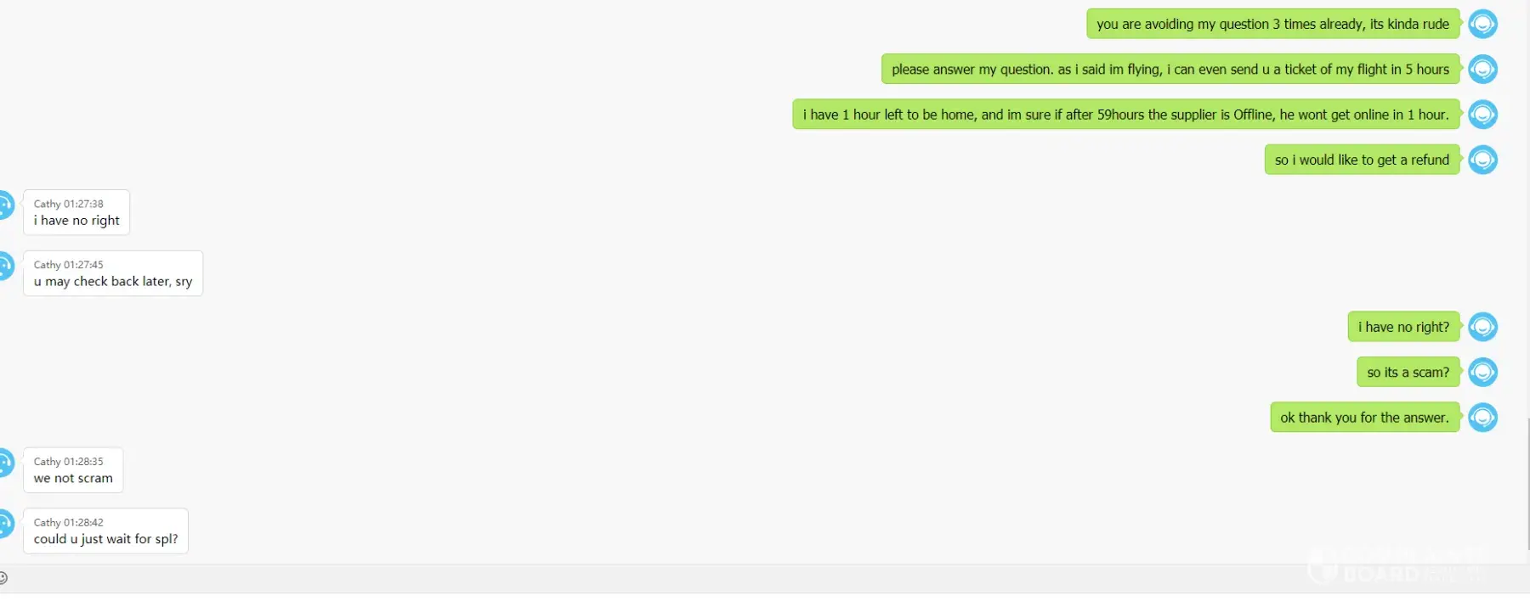Click the avatar next to 'get a refund' message

click(1482, 160)
